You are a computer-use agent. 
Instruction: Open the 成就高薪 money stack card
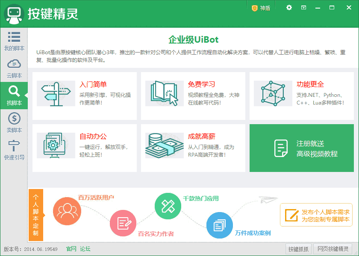click(193, 148)
